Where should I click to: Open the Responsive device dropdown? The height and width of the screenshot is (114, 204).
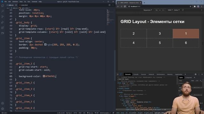click(148, 10)
